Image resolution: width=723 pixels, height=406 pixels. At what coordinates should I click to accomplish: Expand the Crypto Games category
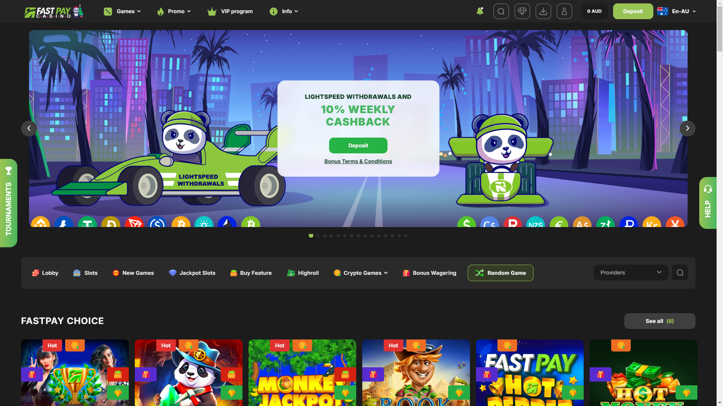coord(361,273)
